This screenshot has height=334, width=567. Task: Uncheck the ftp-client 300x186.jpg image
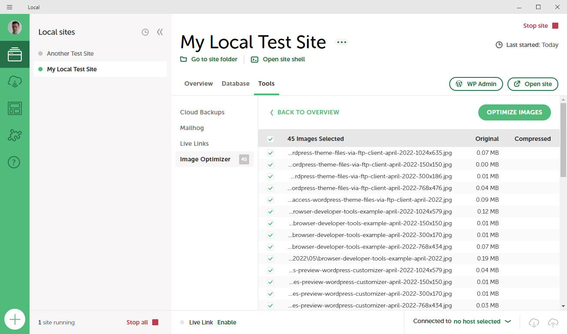pos(270,177)
